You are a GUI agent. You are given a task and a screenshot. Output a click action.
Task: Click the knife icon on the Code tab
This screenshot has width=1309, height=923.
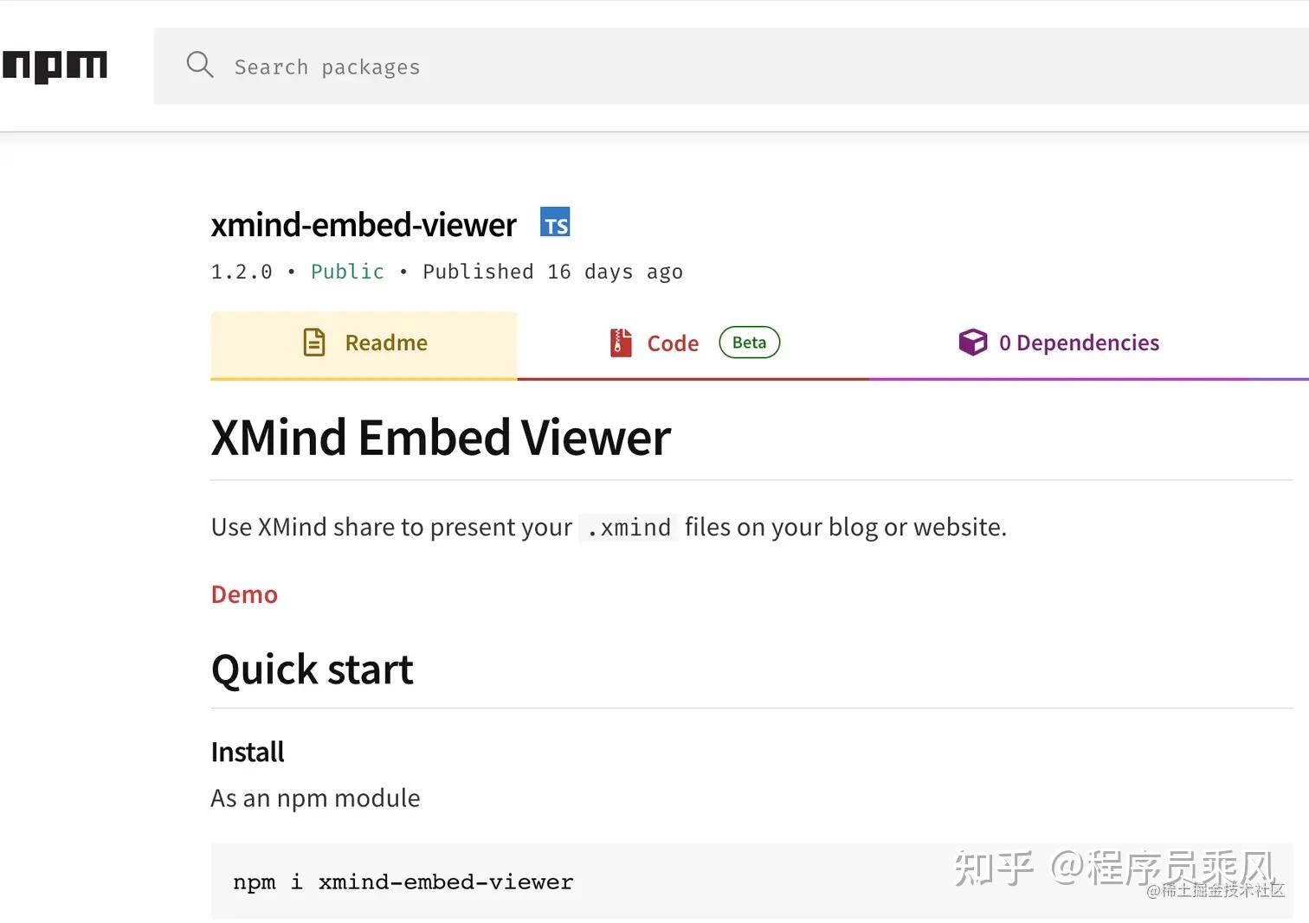(x=620, y=342)
